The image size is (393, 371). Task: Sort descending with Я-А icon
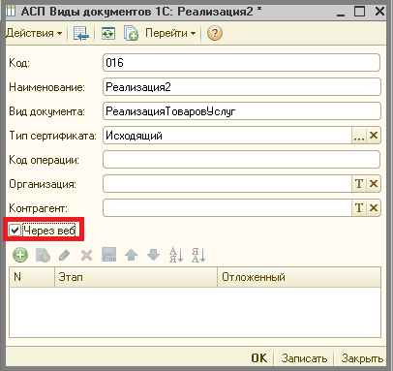[198, 255]
